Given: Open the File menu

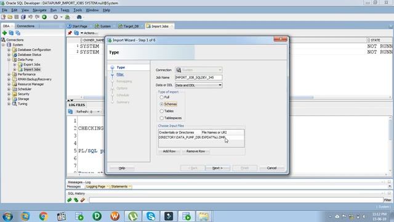Looking at the screenshot, I should [x=4, y=10].
